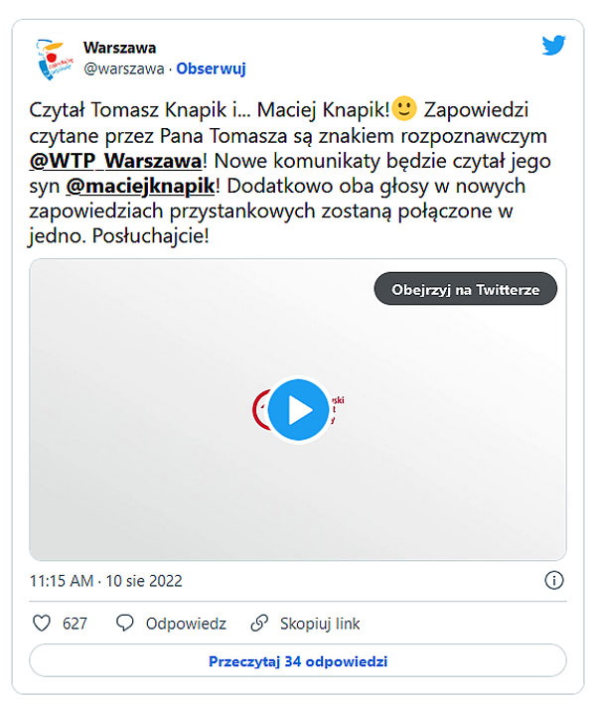Image resolution: width=596 pixels, height=704 pixels.
Task: Open the @WTP_Warszawa mention
Action: (115, 161)
